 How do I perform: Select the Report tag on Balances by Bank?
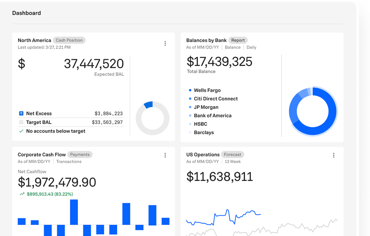[238, 40]
